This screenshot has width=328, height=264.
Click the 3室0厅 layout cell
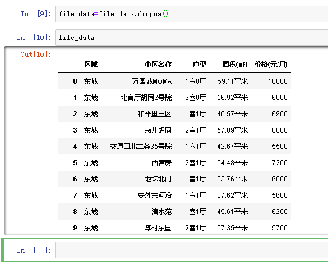click(196, 98)
